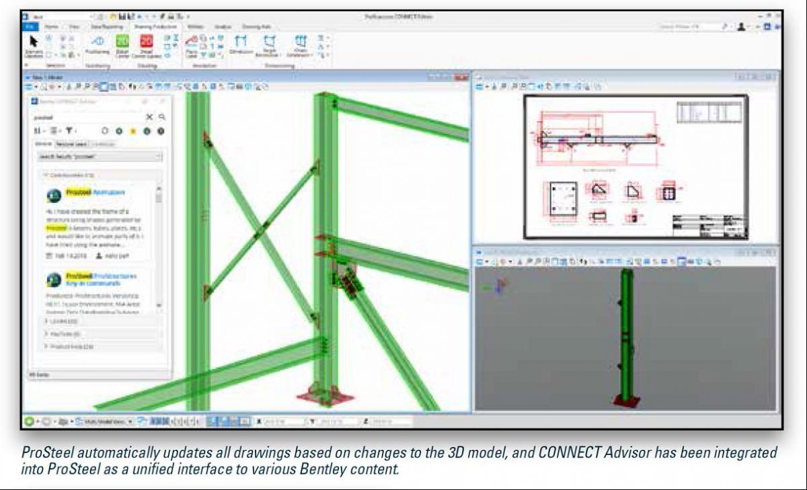Image resolution: width=807 pixels, height=490 pixels.
Task: Pick the Single Dimension tool
Action: coord(270,46)
